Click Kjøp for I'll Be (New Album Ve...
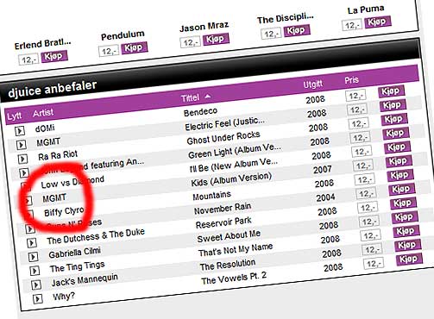Viewport: 434px width, 319px height. [x=397, y=147]
